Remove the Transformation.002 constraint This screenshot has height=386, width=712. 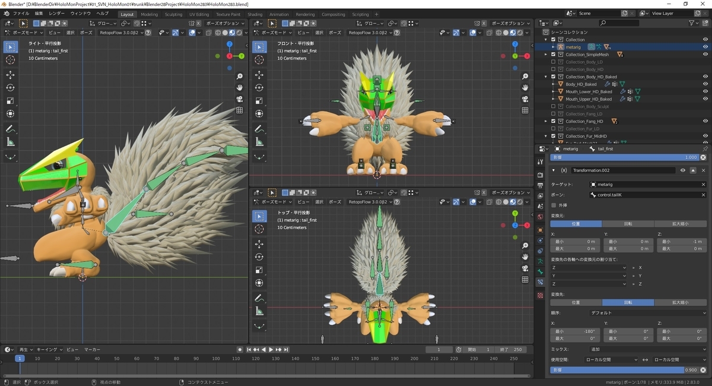point(704,170)
